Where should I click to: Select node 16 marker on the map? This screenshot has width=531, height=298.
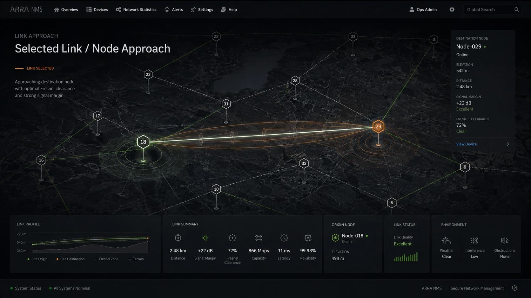41,160
